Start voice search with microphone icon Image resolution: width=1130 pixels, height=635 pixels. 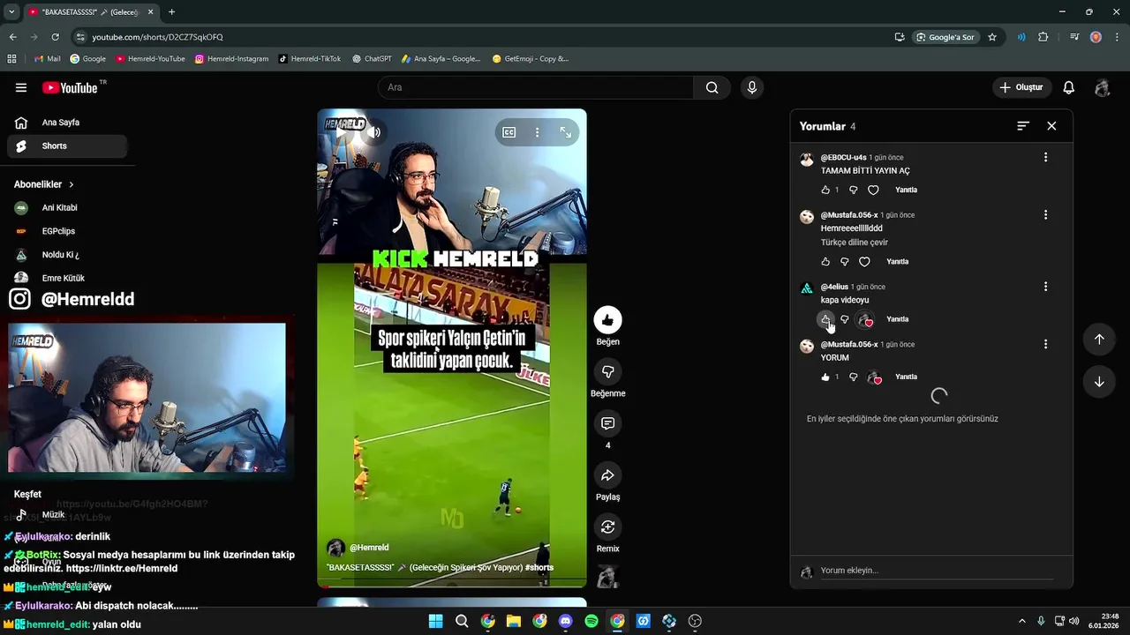[x=752, y=87]
